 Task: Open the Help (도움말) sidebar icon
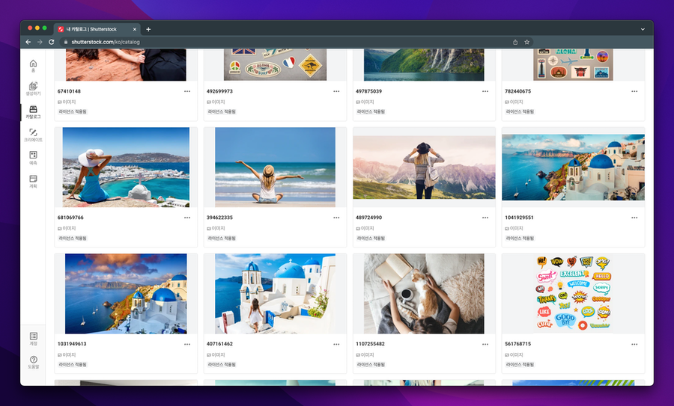[33, 362]
